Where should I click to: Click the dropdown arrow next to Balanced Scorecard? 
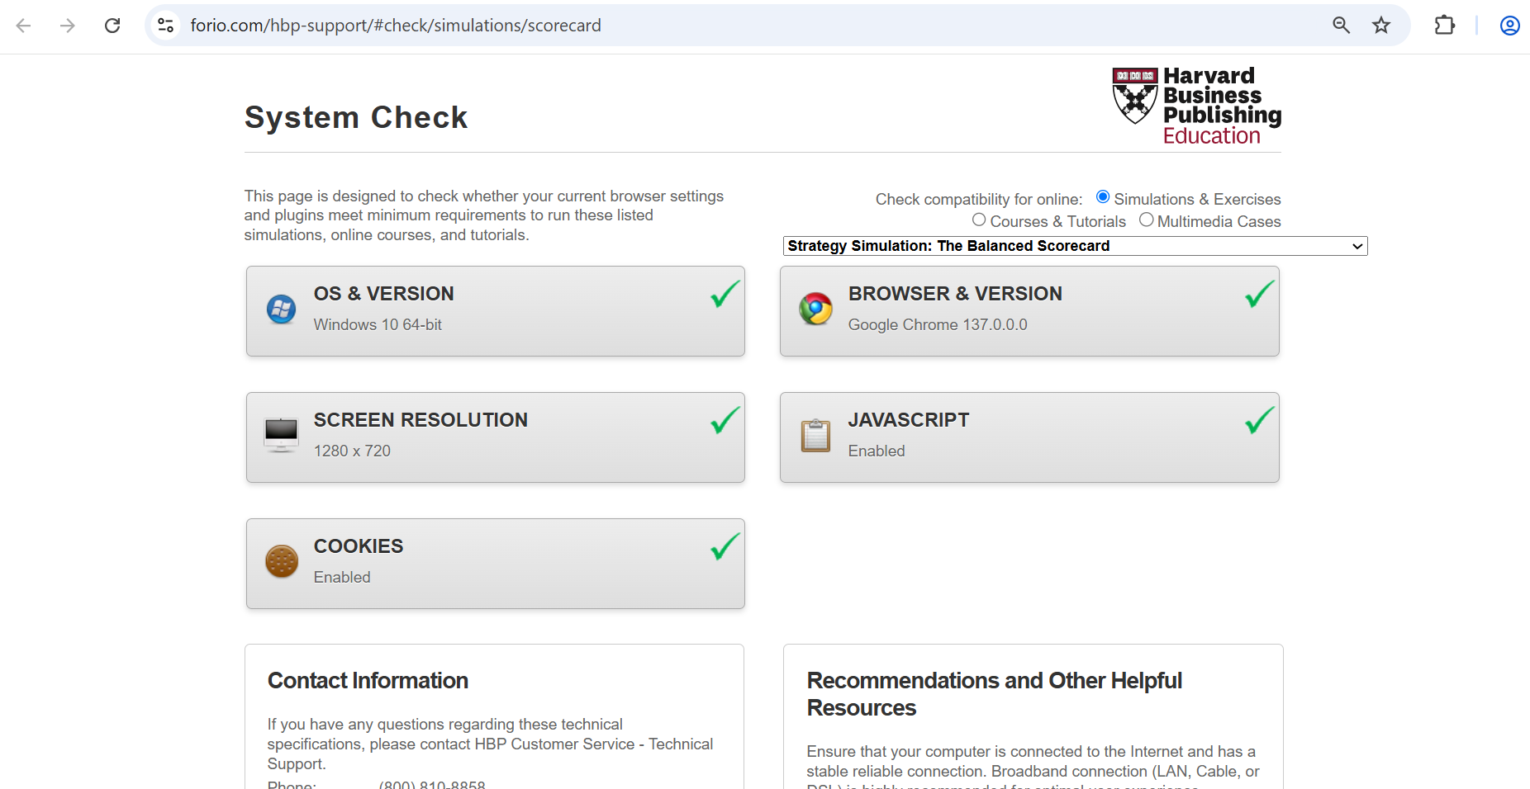coord(1356,245)
